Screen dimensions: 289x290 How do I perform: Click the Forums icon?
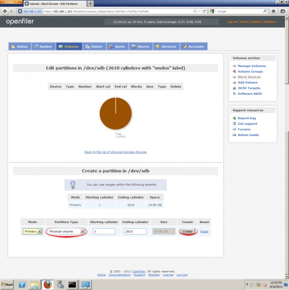click(235, 129)
